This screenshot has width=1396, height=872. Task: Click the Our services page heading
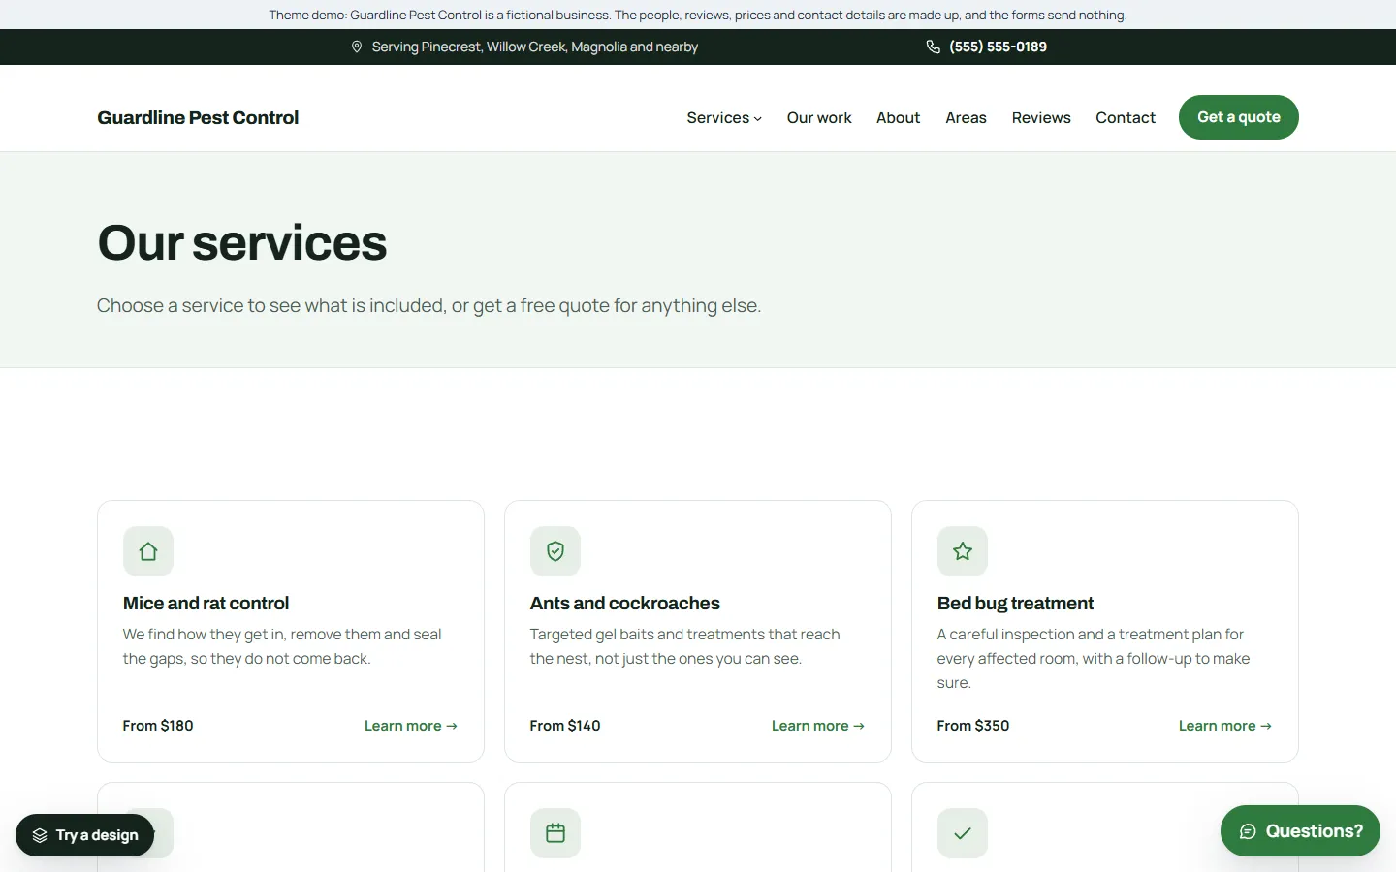pyautogui.click(x=242, y=242)
